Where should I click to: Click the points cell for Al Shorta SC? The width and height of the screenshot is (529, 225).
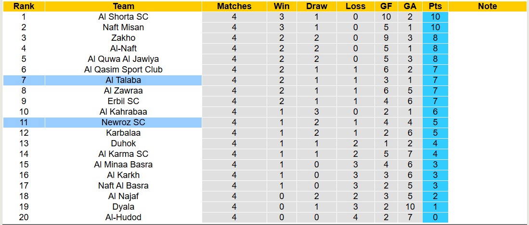435,17
